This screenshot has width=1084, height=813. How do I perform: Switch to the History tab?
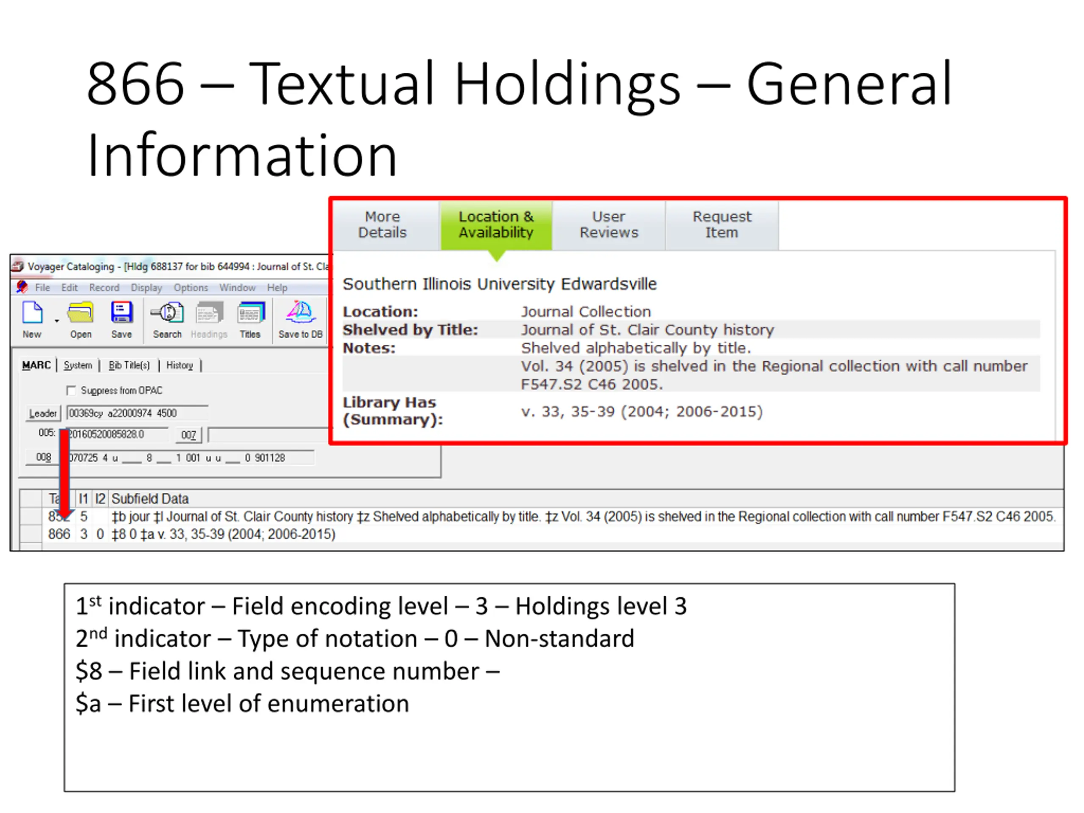point(180,365)
